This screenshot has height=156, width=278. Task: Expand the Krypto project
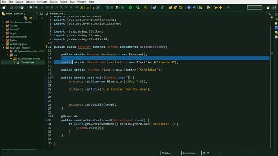point(3,33)
